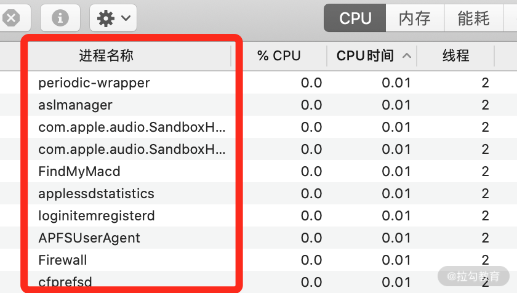Select the FindMyMacd process row

click(79, 171)
